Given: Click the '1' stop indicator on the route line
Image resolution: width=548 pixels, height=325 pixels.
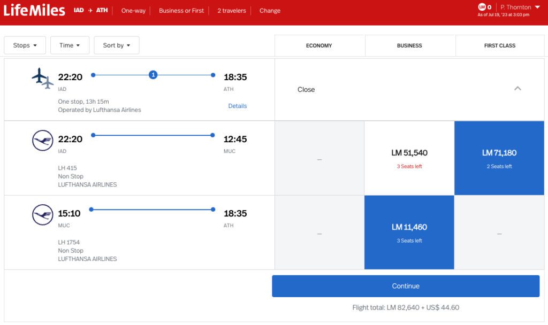Looking at the screenshot, I should click(x=153, y=75).
